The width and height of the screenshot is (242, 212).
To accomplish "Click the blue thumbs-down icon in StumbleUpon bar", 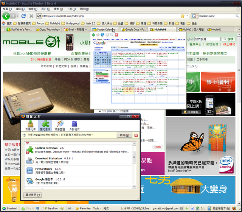I will click(x=37, y=209).
